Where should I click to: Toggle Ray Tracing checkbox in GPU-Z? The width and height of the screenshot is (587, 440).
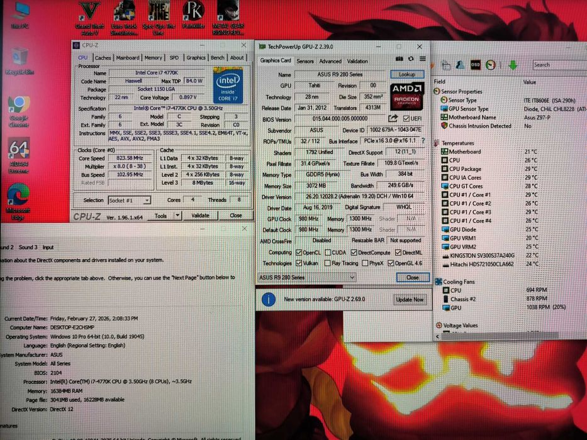(328, 263)
